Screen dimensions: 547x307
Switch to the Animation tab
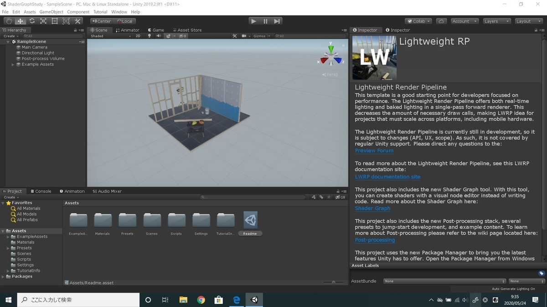72,191
